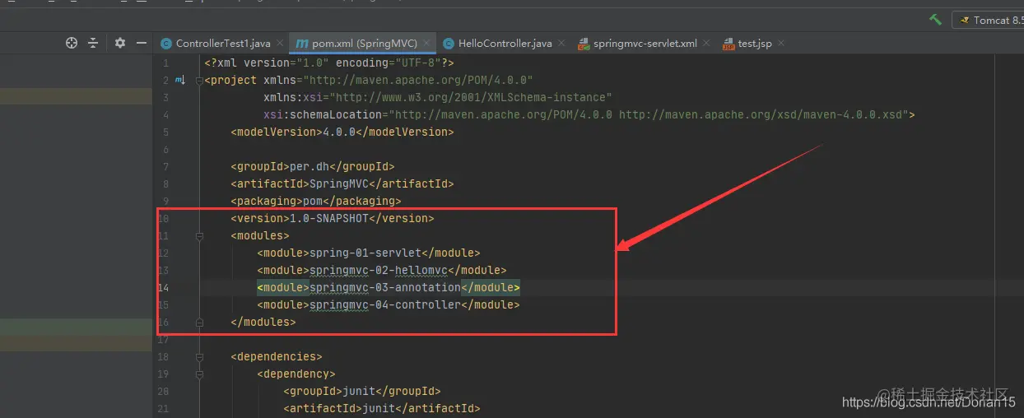Click the dependencies opening tag
The height and width of the screenshot is (418, 1024).
click(x=277, y=357)
